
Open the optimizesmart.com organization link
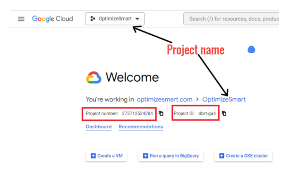(164, 100)
